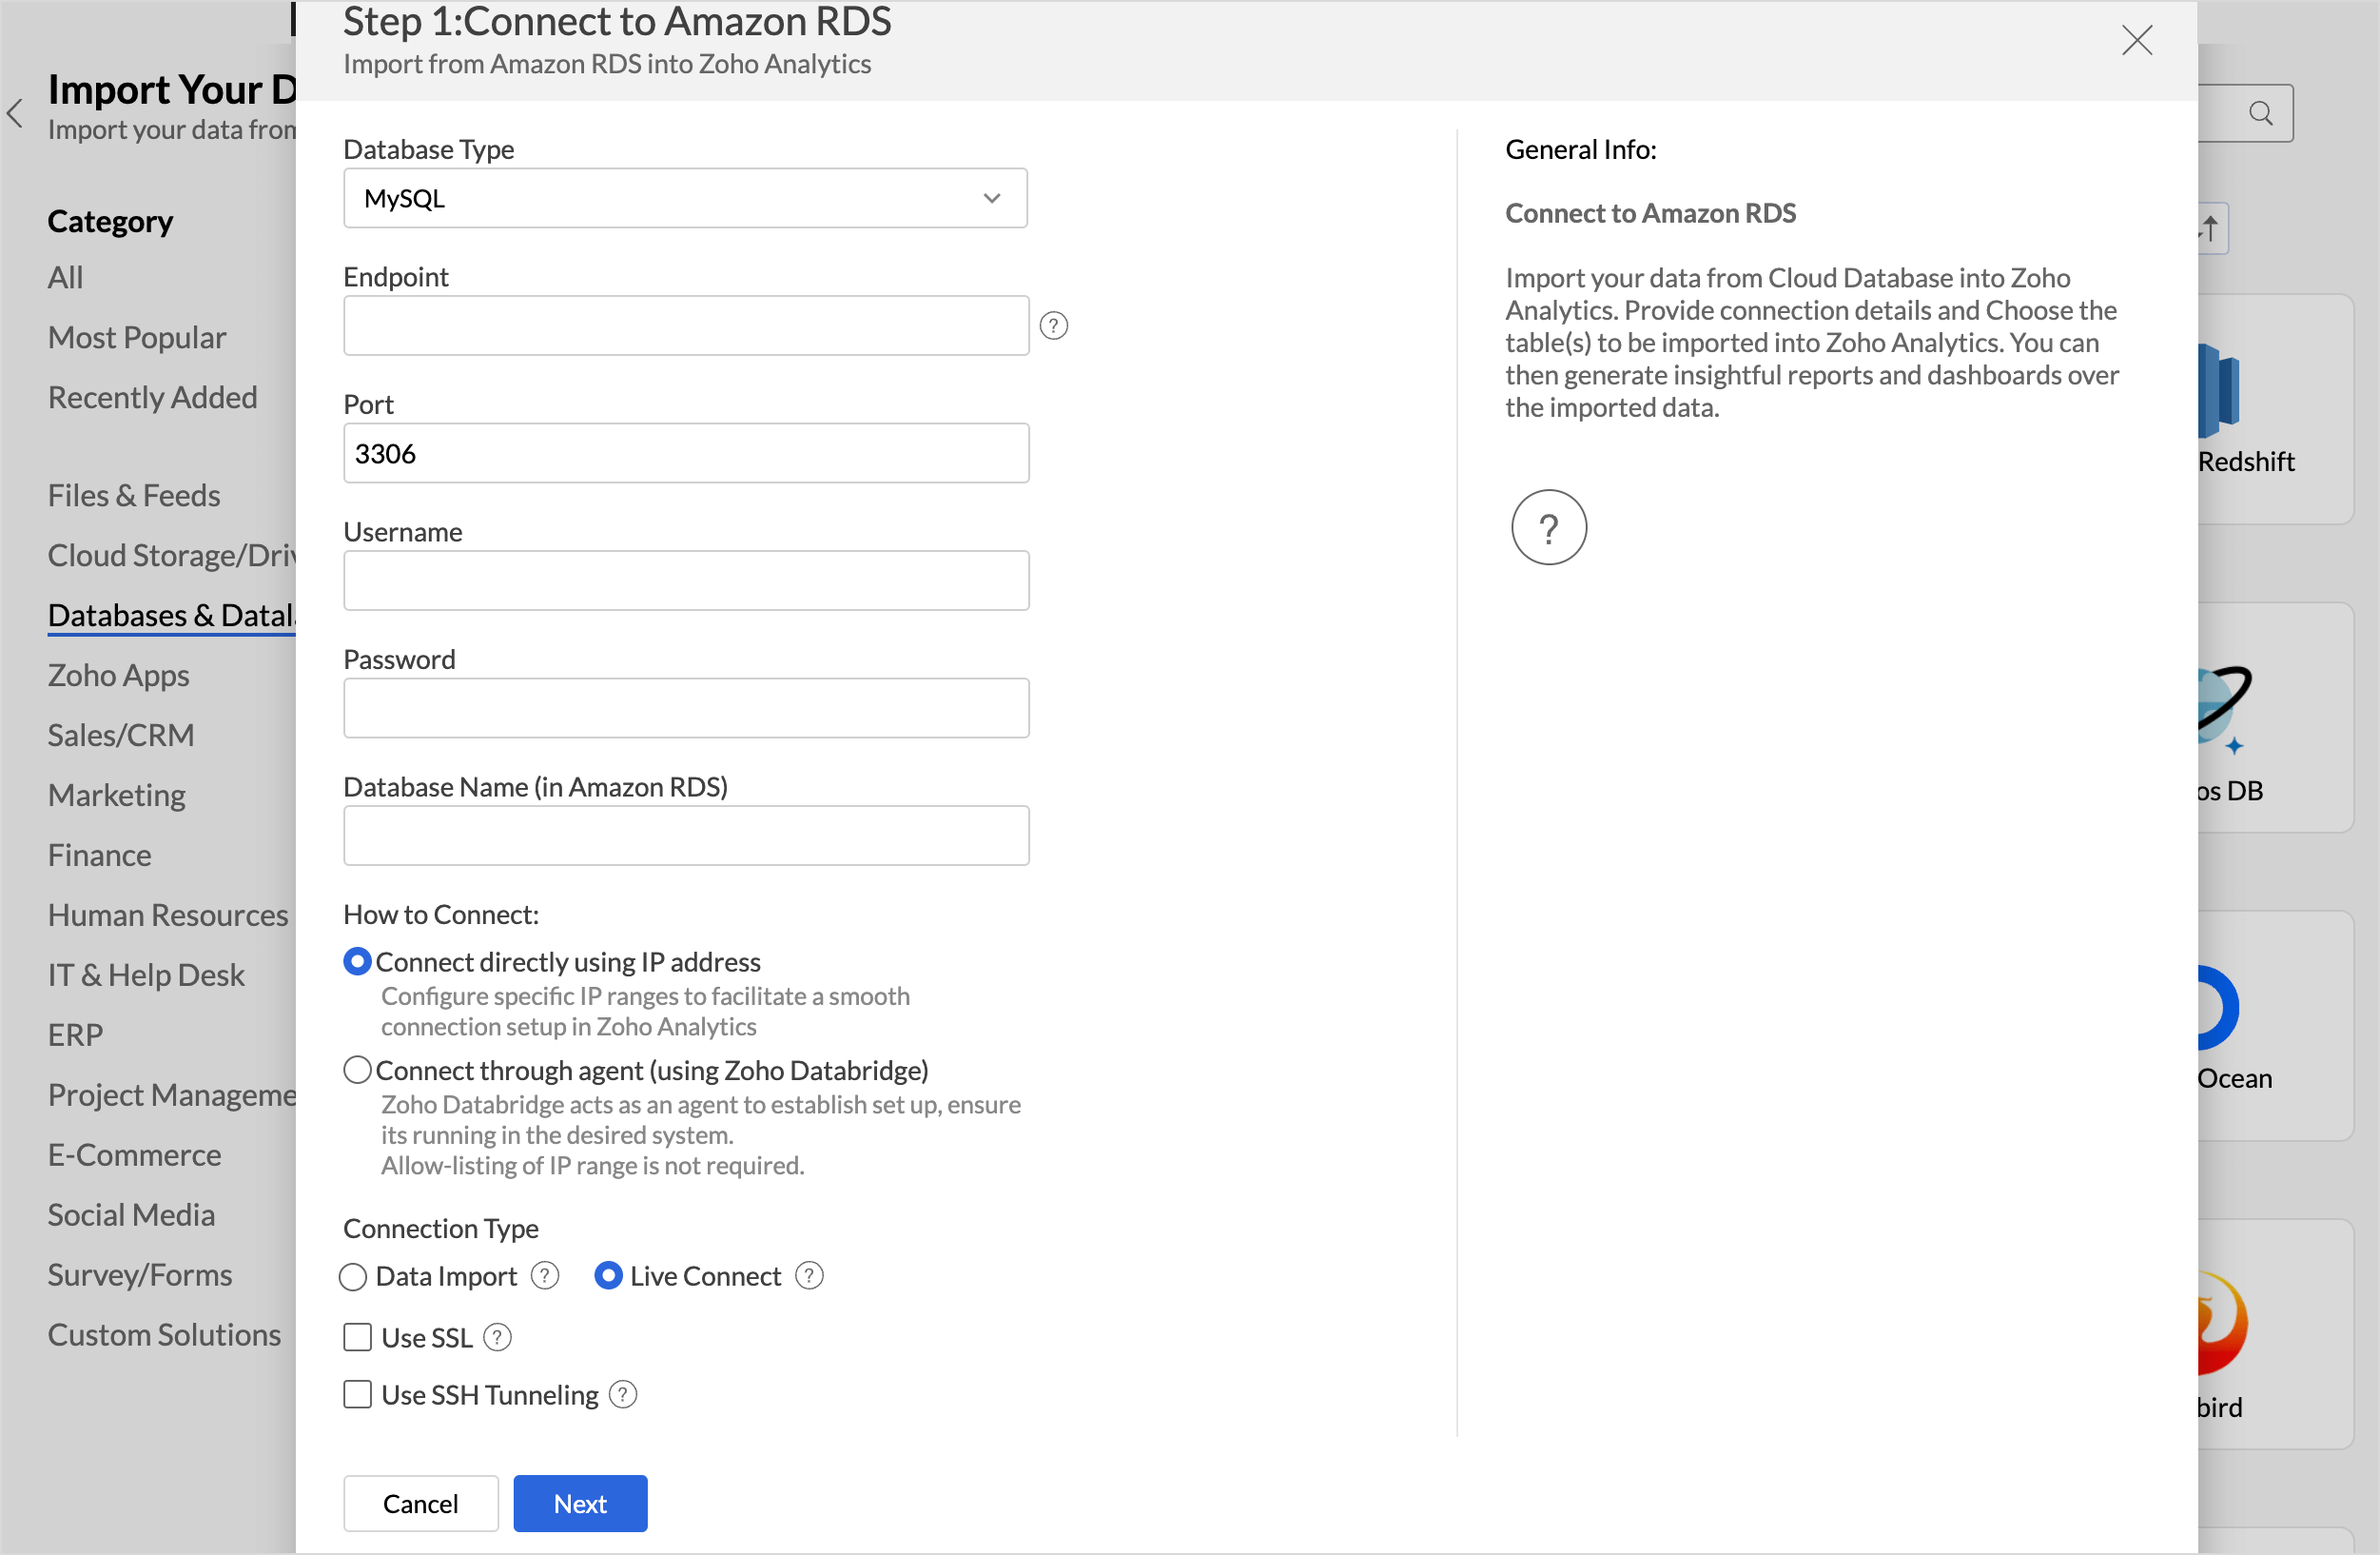This screenshot has width=2380, height=1555.
Task: Open the Survey/Forms category
Action: tap(140, 1276)
